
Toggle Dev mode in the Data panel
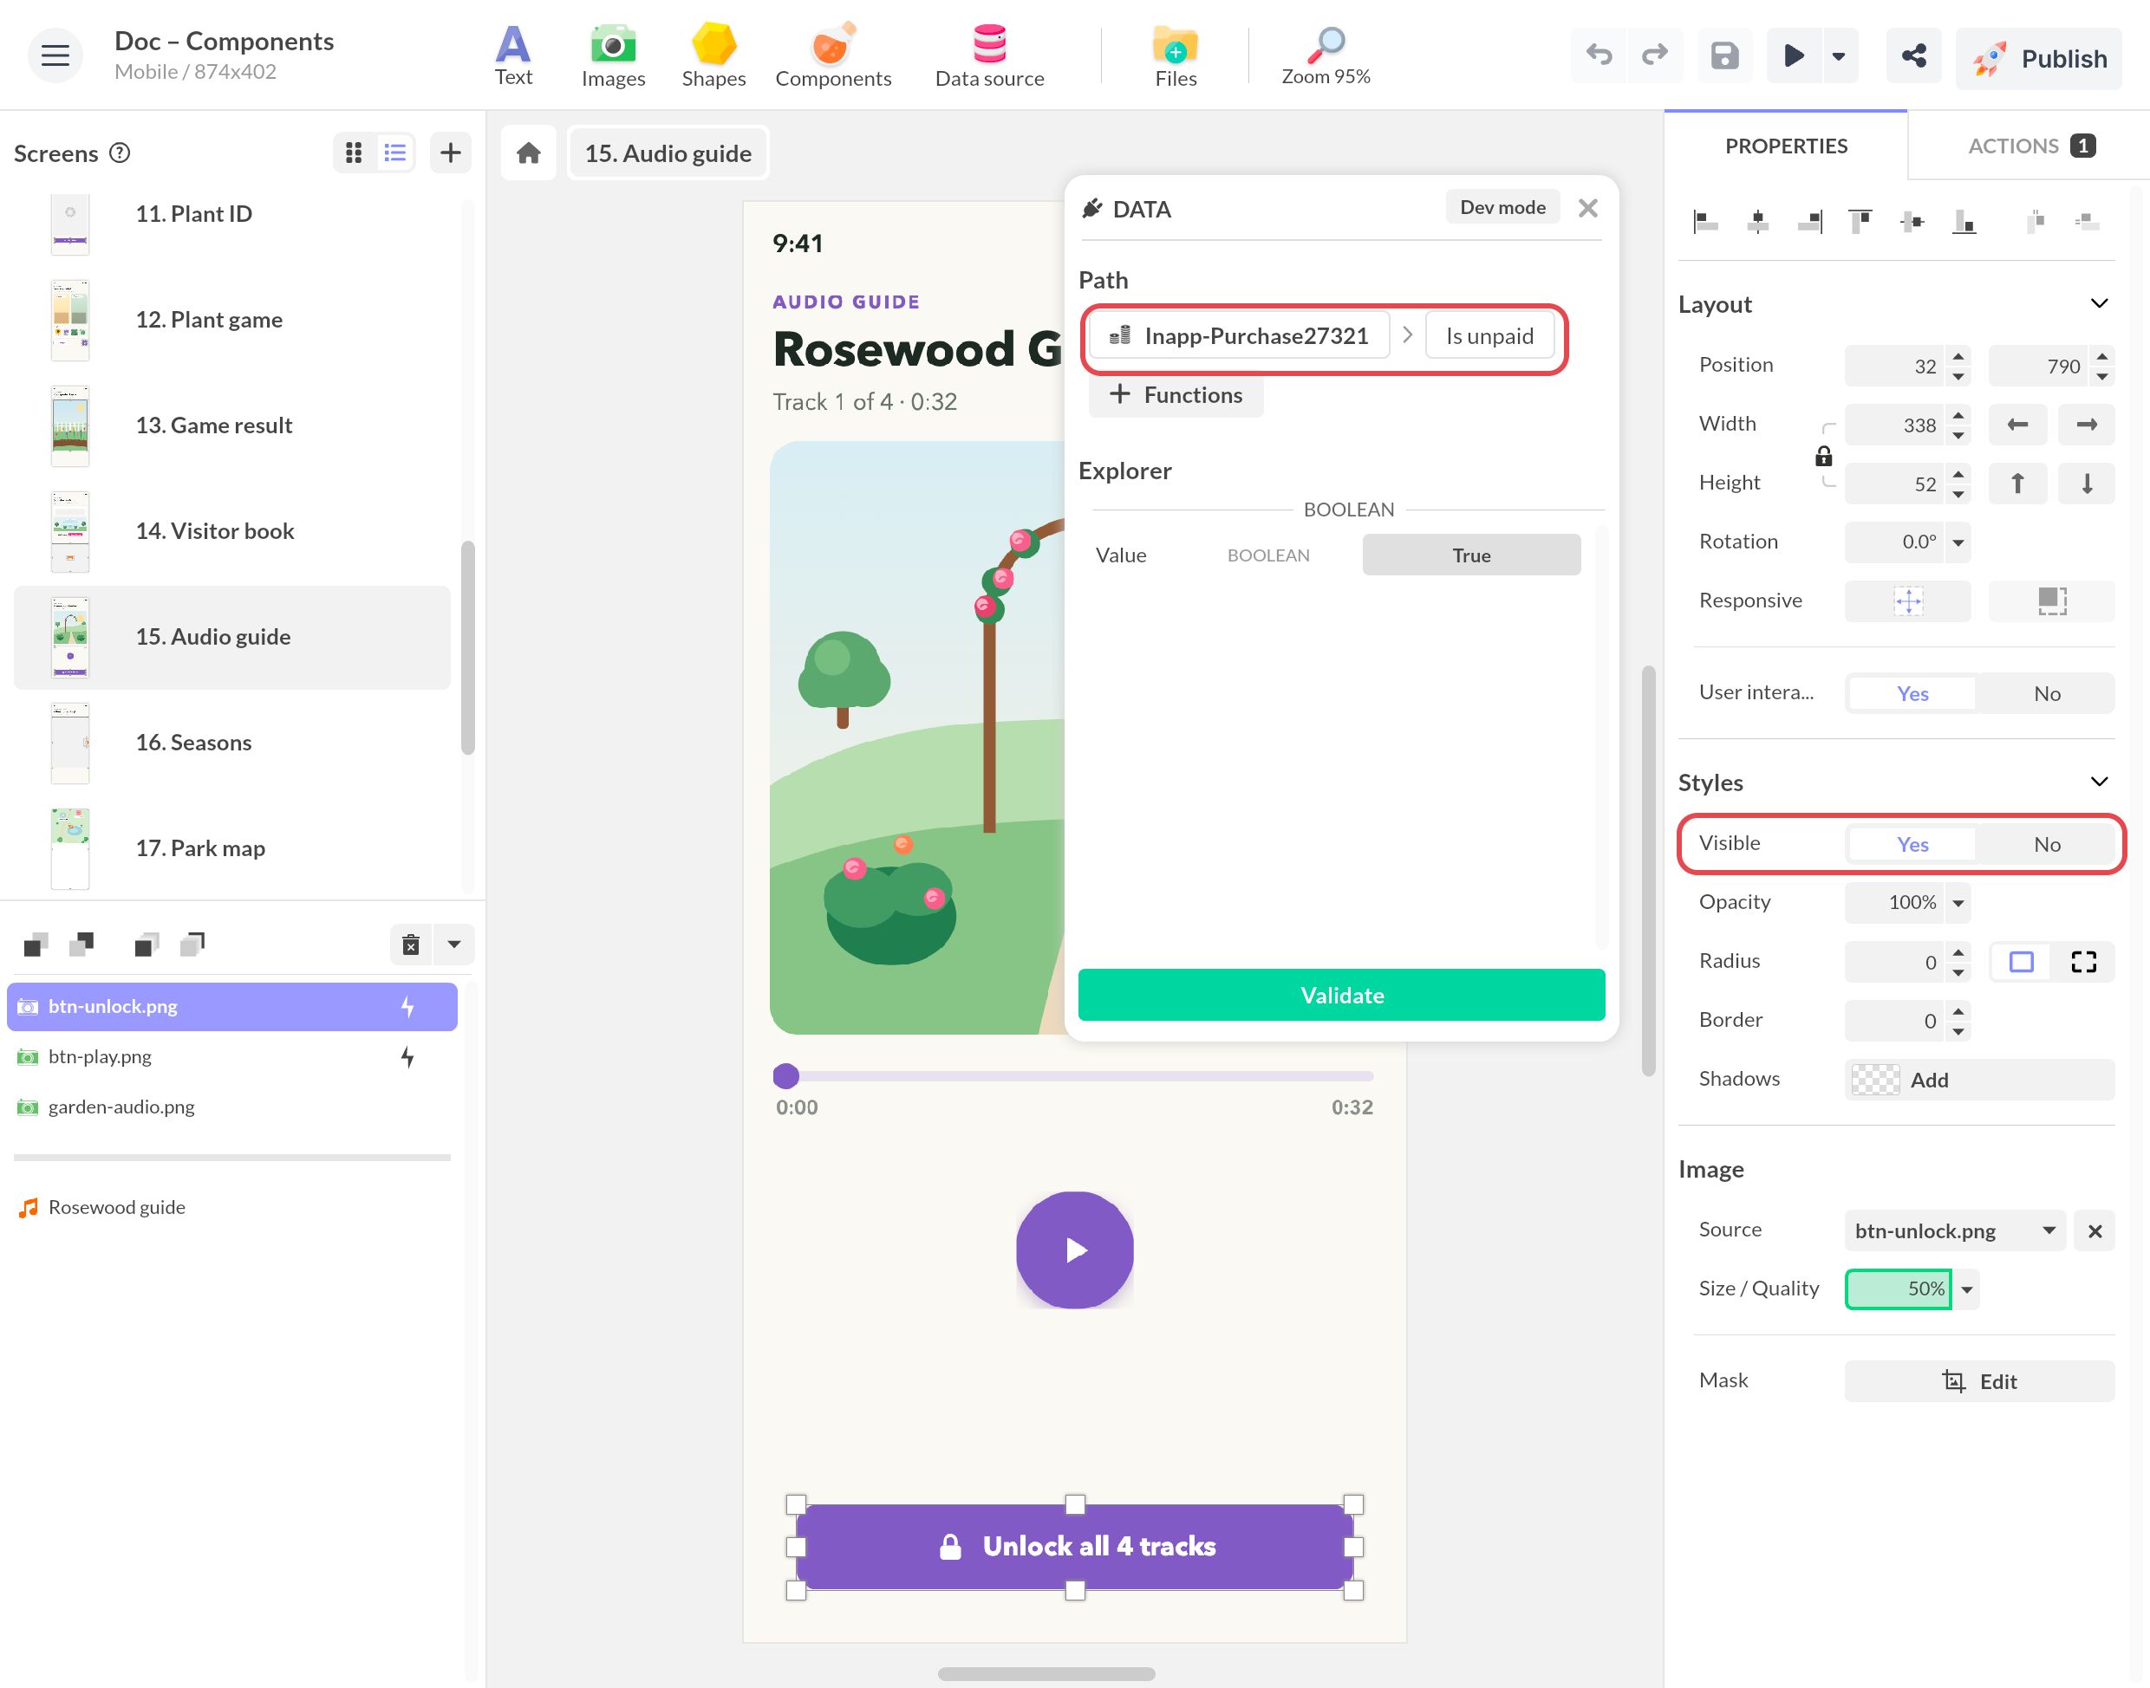coord(1502,208)
